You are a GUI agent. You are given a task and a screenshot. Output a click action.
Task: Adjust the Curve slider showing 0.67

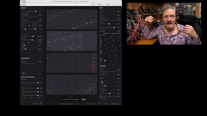[107, 93]
